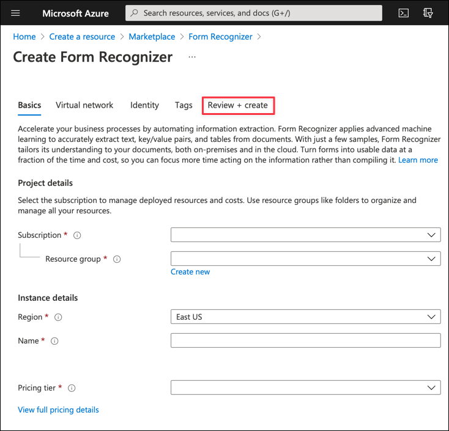Open View full pricing details
The height and width of the screenshot is (431, 449).
tap(58, 410)
